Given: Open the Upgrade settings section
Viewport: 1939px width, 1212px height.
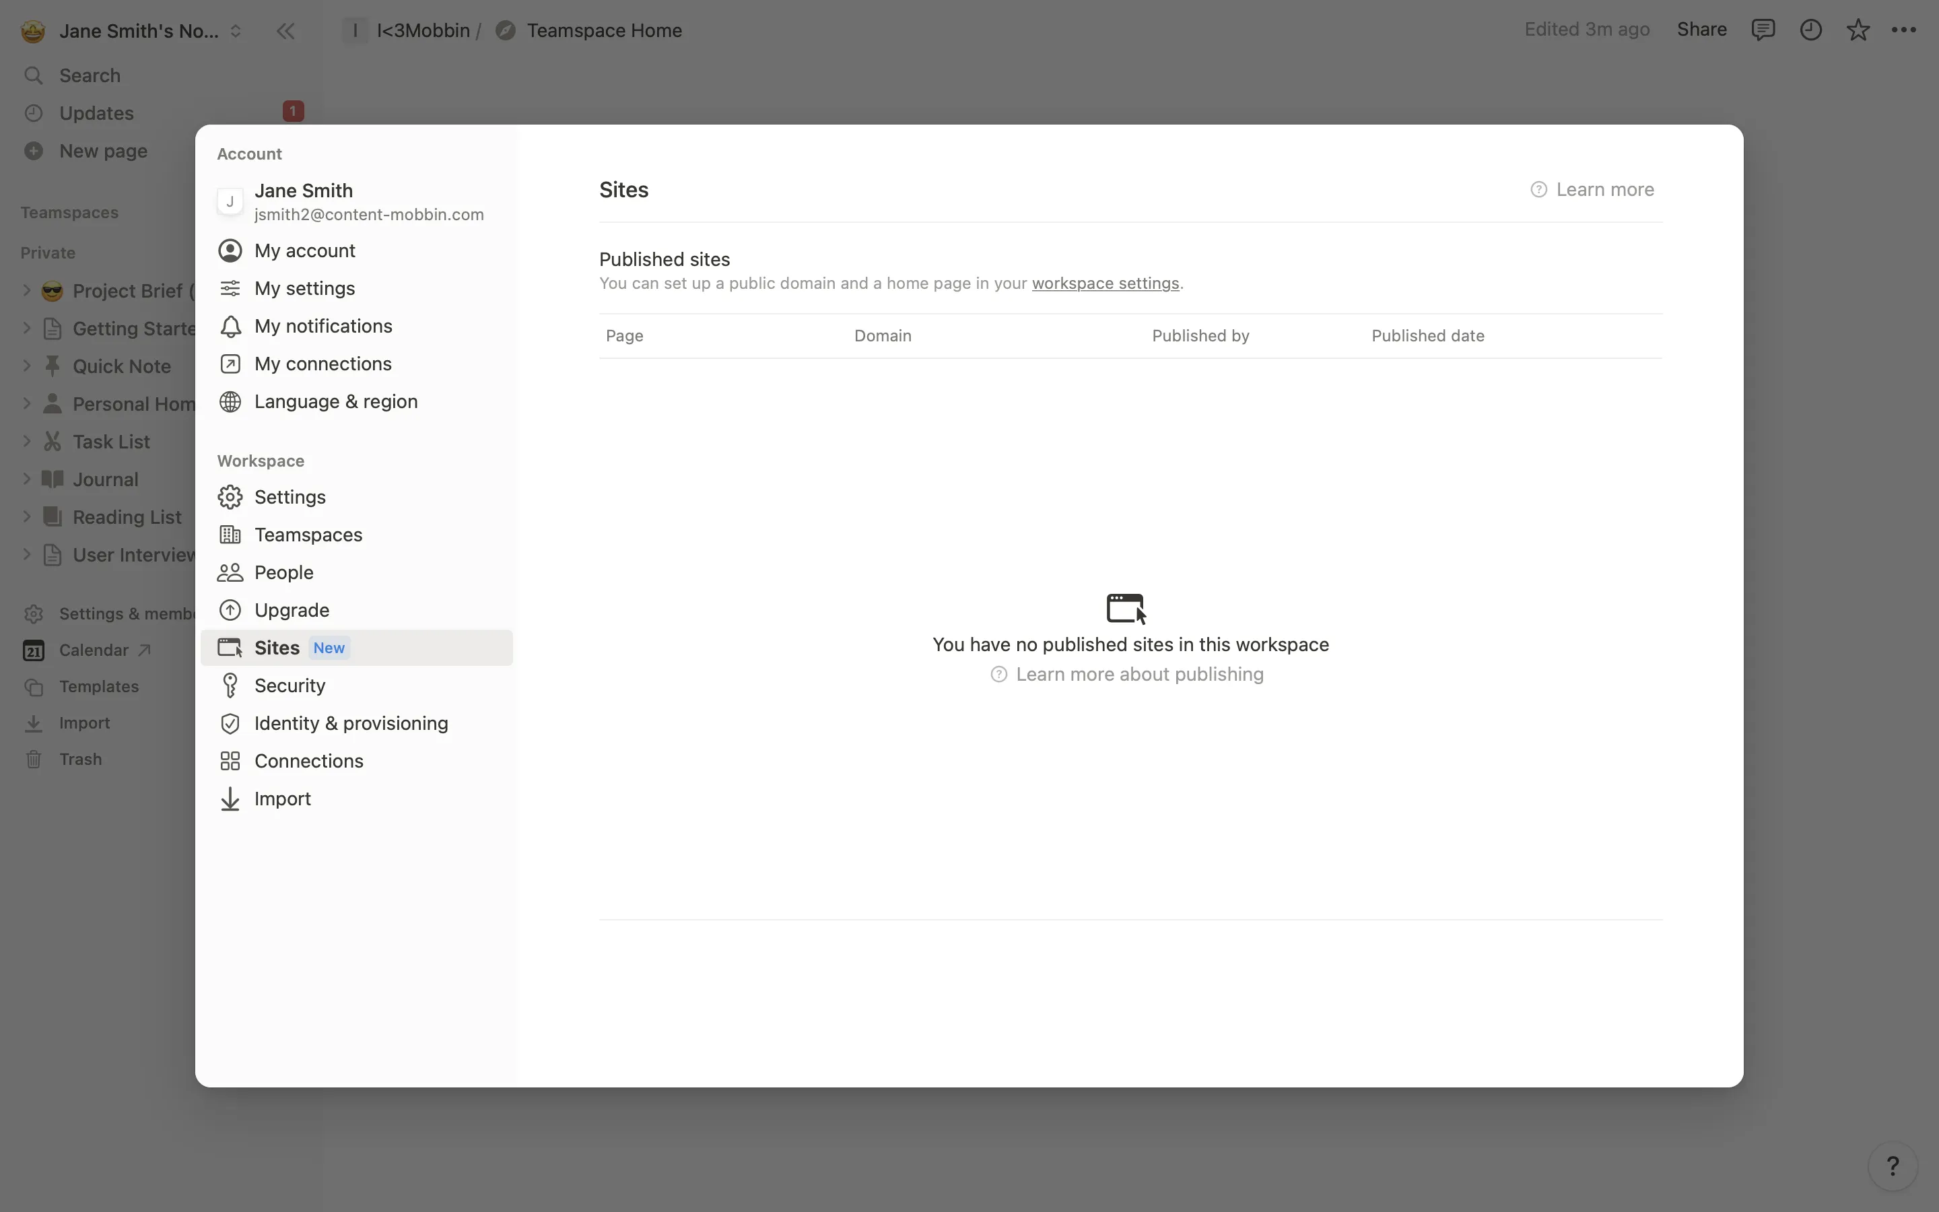Looking at the screenshot, I should [292, 610].
